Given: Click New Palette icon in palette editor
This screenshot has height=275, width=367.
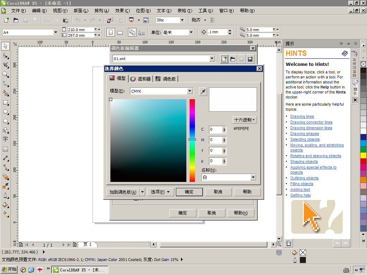Looking at the screenshot, I should (224, 59).
